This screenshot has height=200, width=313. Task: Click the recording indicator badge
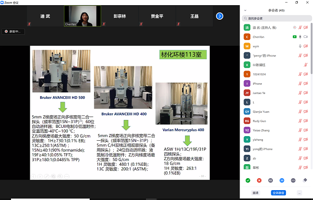(14, 31)
